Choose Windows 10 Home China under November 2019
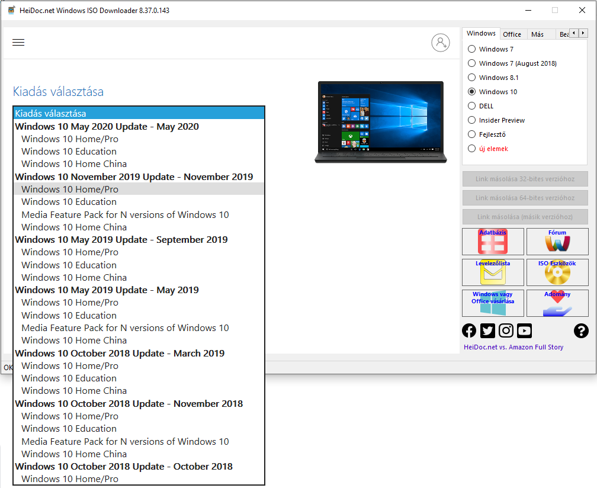 pyautogui.click(x=139, y=227)
